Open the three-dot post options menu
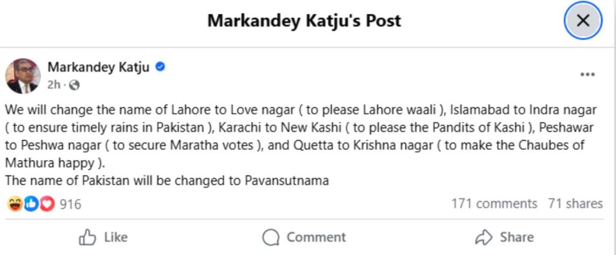This screenshot has height=255, width=616. 587,75
